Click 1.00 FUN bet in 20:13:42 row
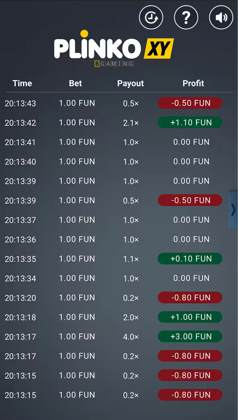 77,123
